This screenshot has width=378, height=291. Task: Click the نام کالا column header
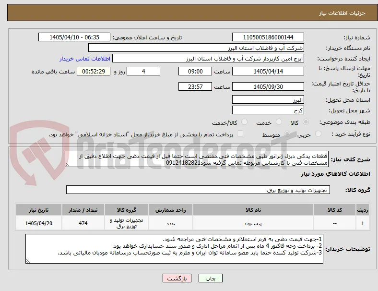point(253,210)
